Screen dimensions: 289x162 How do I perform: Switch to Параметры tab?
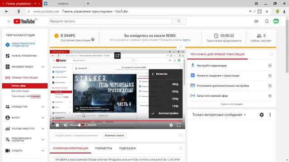(103, 148)
